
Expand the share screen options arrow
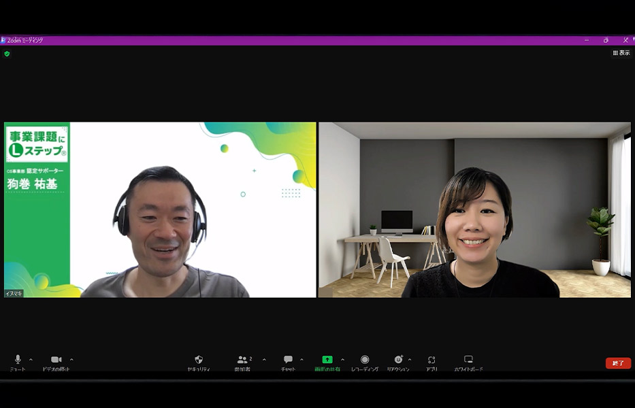[342, 360]
